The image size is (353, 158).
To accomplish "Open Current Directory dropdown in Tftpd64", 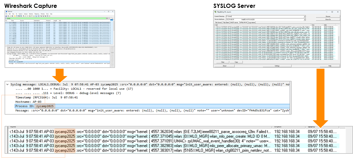I will (305, 16).
